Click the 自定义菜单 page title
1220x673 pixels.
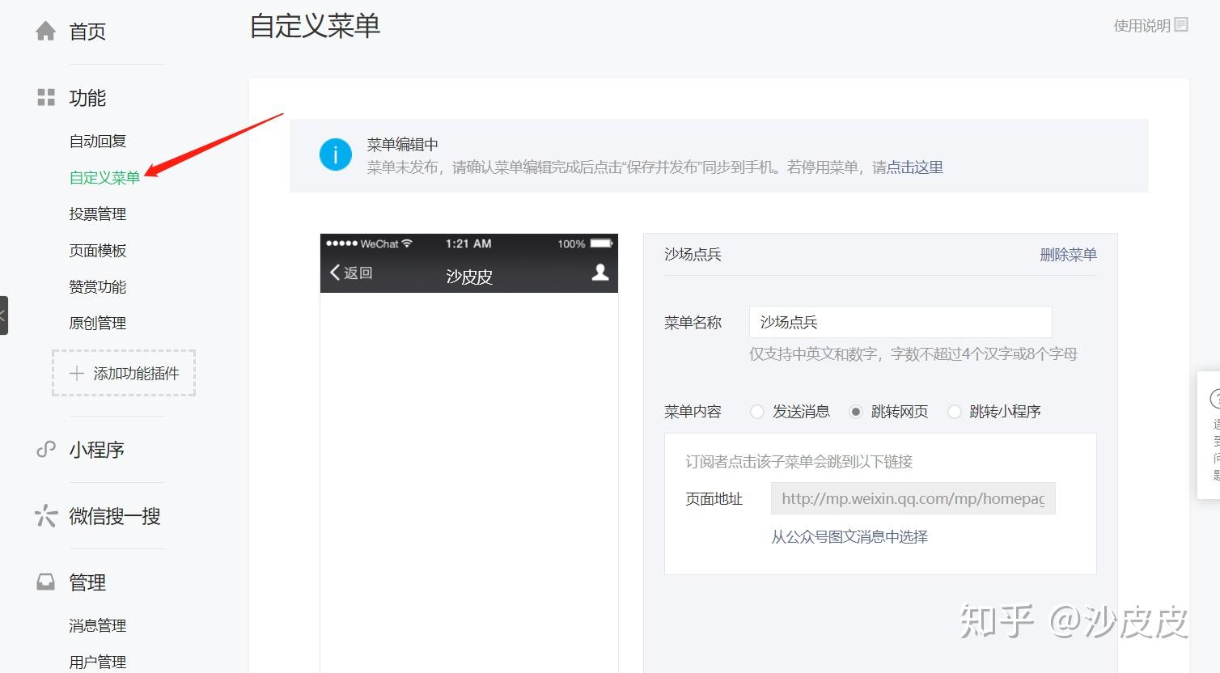pos(315,26)
